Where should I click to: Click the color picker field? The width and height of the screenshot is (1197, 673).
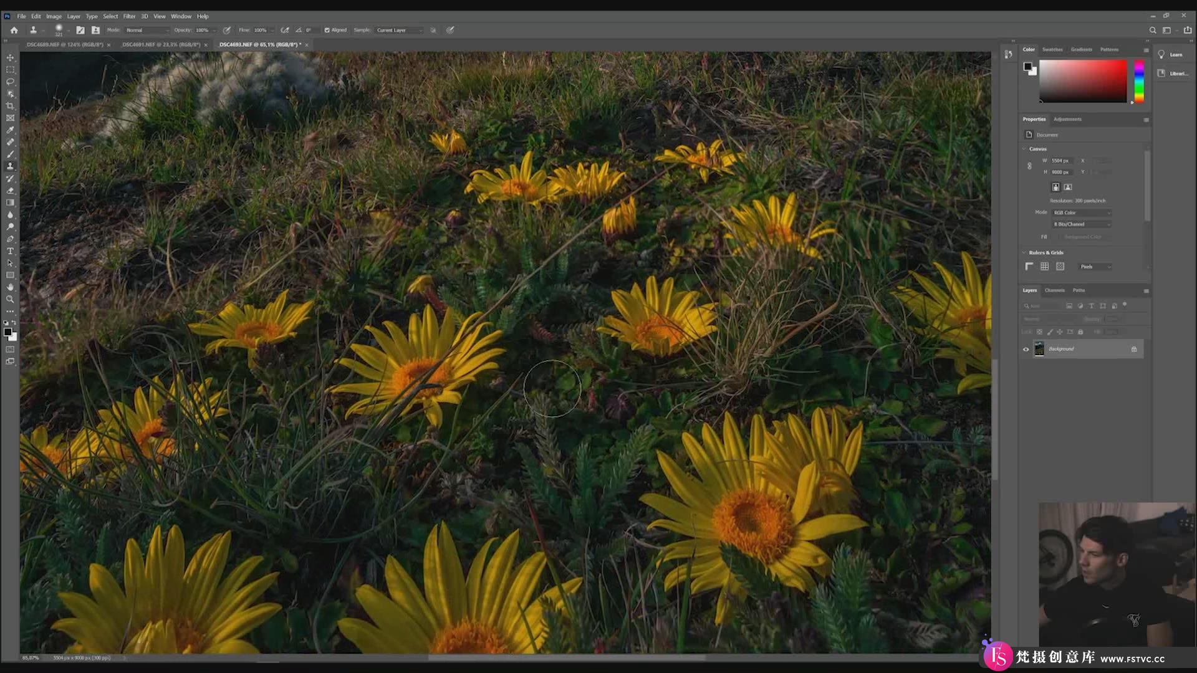coord(1083,81)
